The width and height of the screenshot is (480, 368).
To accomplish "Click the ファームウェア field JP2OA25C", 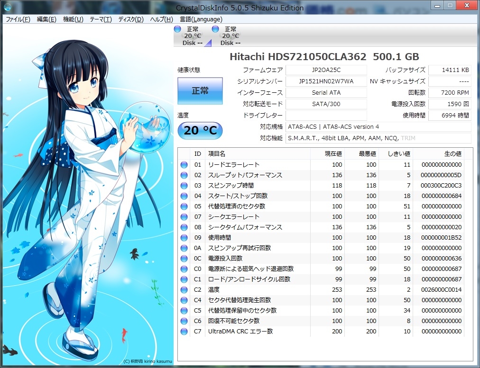I will pos(326,70).
